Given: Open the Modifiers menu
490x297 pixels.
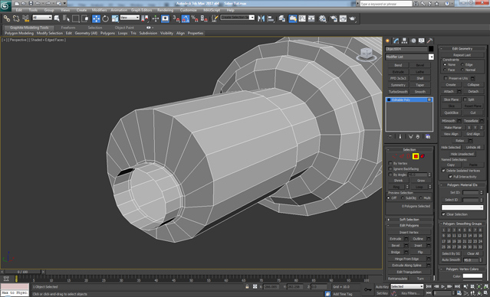Looking at the screenshot, I should click(100, 10).
